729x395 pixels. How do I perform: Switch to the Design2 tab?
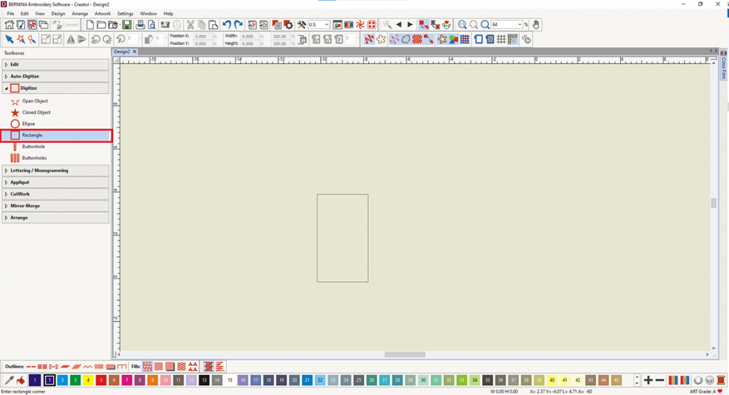(x=122, y=52)
